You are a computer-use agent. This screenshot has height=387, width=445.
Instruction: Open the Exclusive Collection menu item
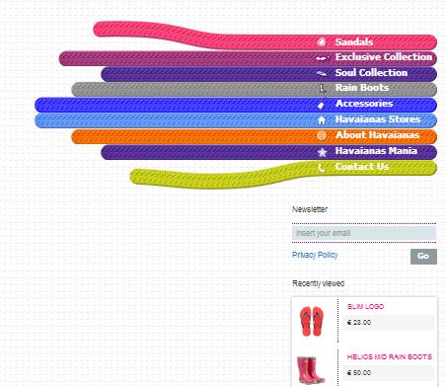(x=384, y=57)
